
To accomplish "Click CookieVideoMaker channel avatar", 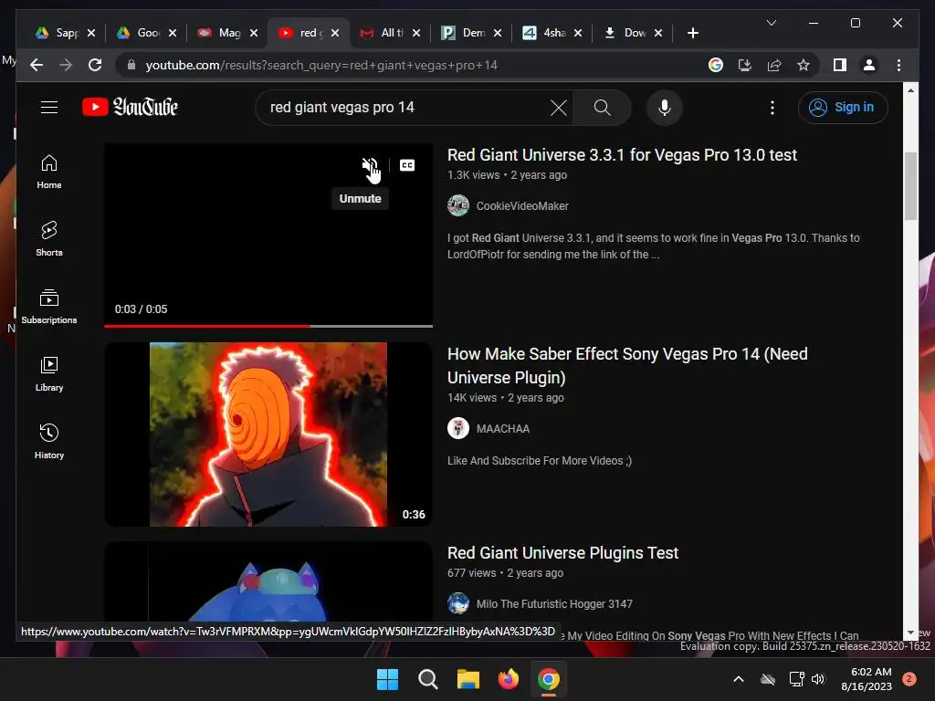I will [458, 205].
